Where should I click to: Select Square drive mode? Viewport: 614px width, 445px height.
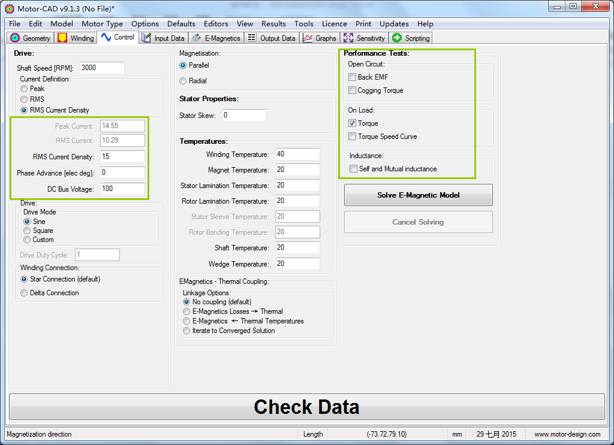[27, 231]
